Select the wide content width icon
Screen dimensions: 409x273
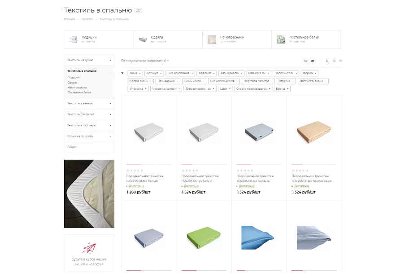tap(312, 61)
